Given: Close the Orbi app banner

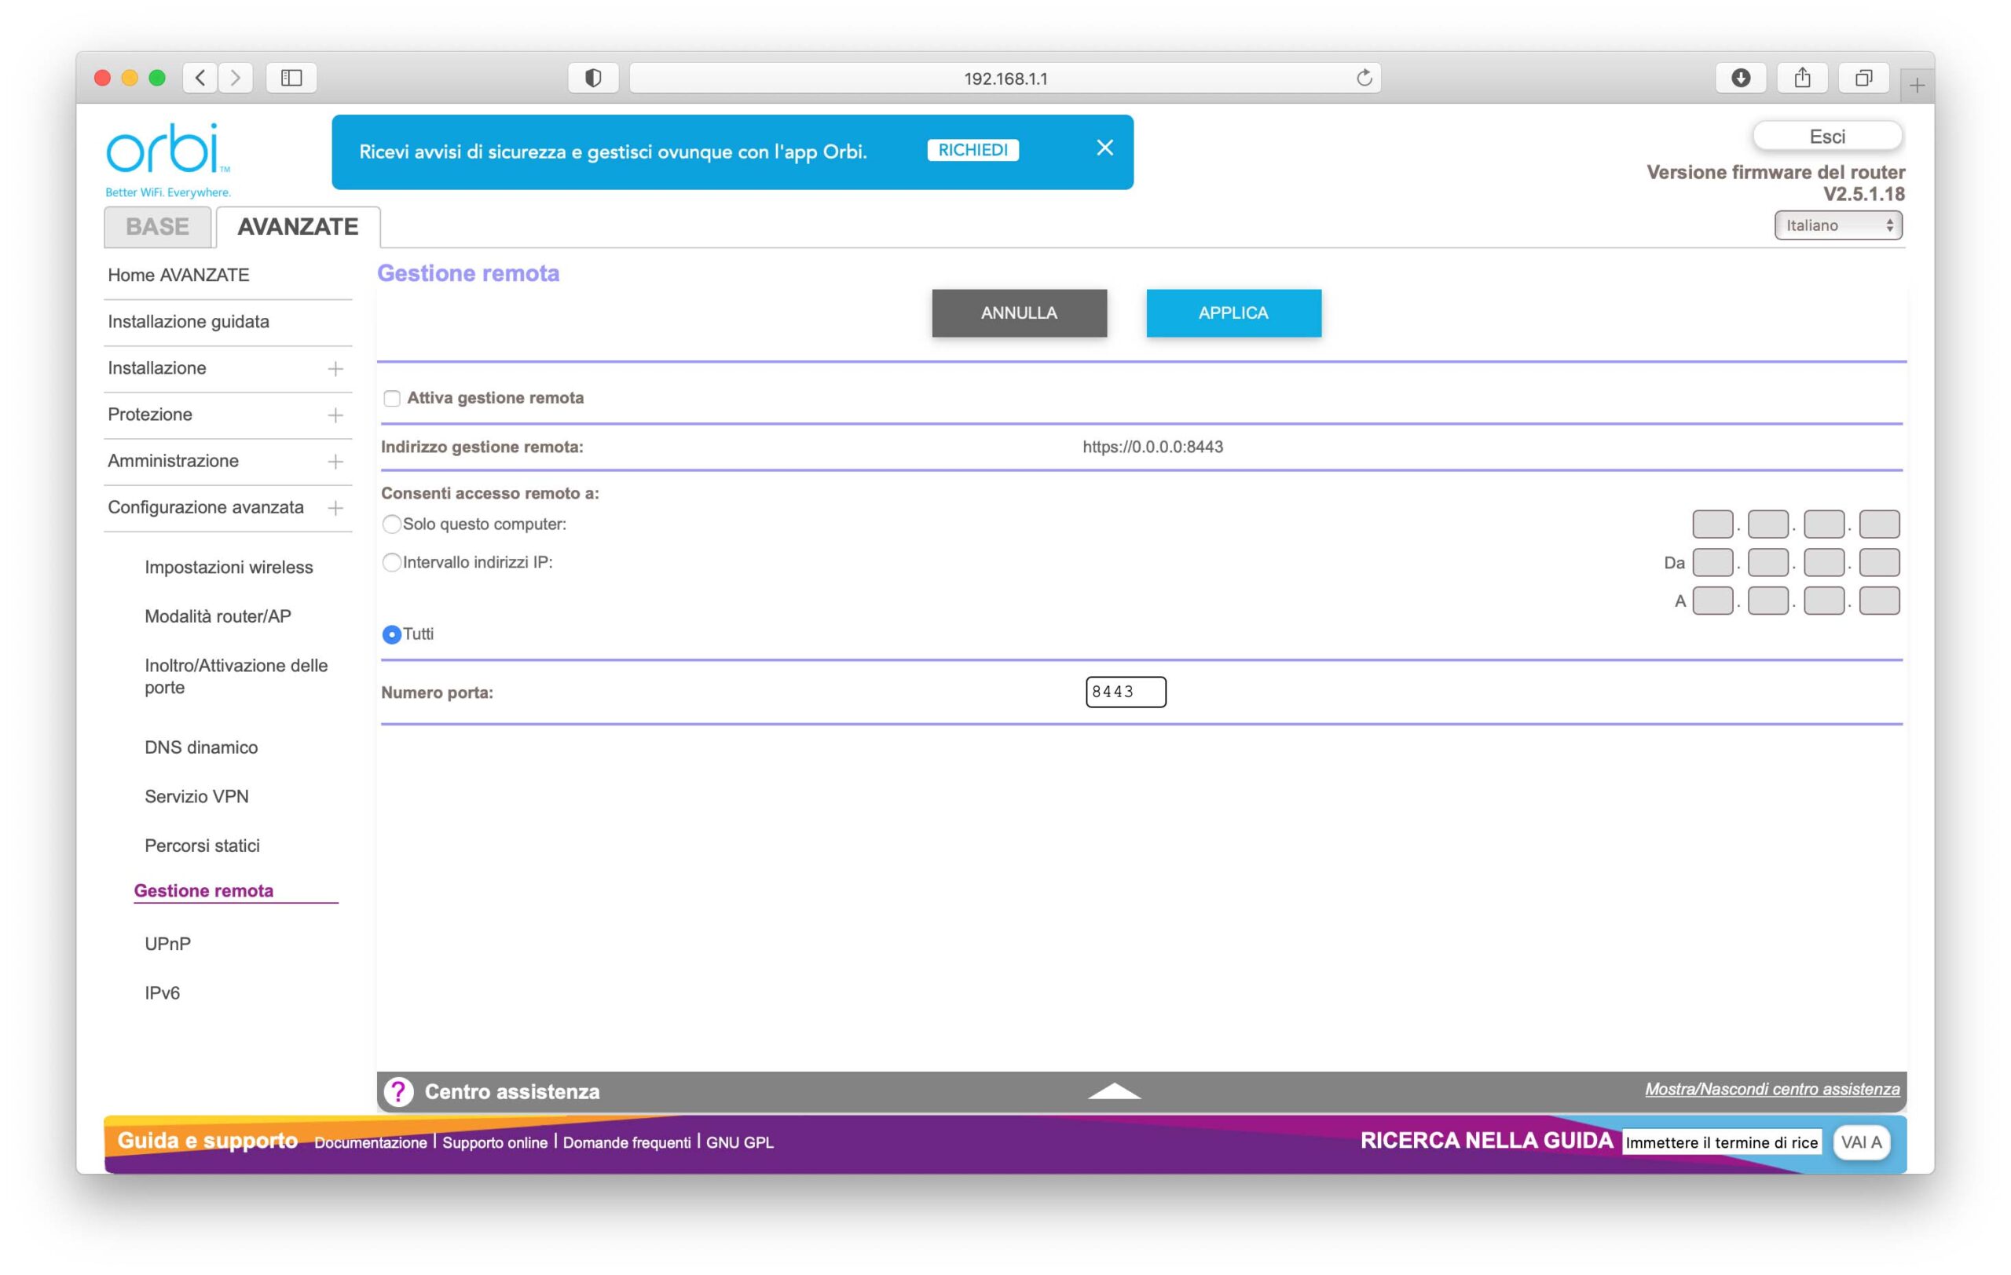Looking at the screenshot, I should [x=1104, y=148].
